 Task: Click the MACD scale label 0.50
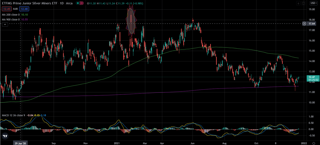click(311, 123)
